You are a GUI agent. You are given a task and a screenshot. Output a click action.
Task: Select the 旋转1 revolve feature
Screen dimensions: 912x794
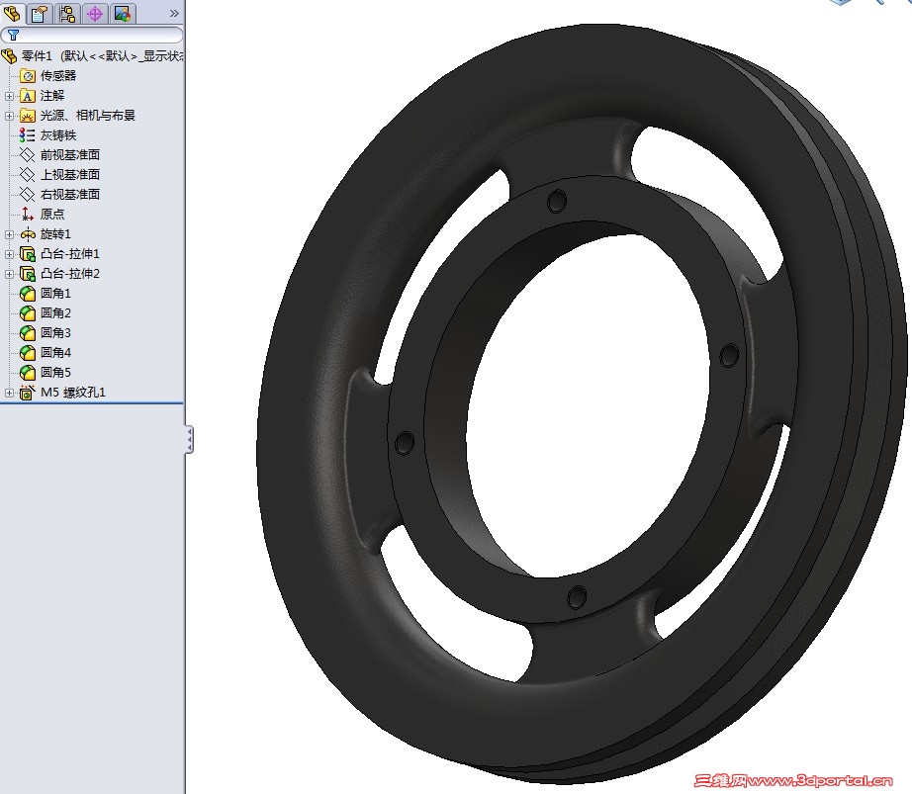[55, 233]
